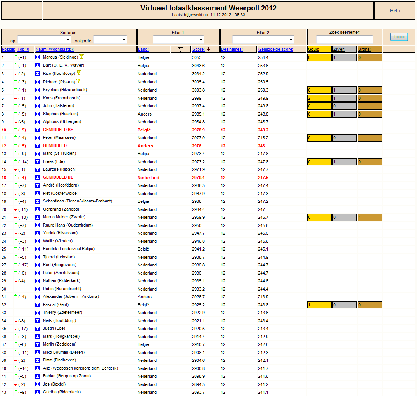Screen dimensions: 417x396
Task: Click trophy icon next to Marcus (Sleidinge)
Action: coord(81,56)
